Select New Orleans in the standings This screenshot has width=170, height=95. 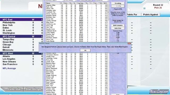tap(9, 61)
